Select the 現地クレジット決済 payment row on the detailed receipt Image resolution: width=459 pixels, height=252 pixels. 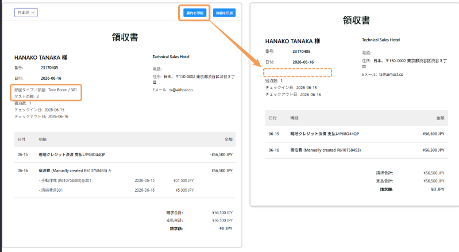(x=125, y=154)
